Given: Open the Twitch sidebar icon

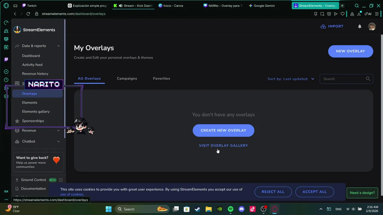Looking at the screenshot, I should point(6,59).
